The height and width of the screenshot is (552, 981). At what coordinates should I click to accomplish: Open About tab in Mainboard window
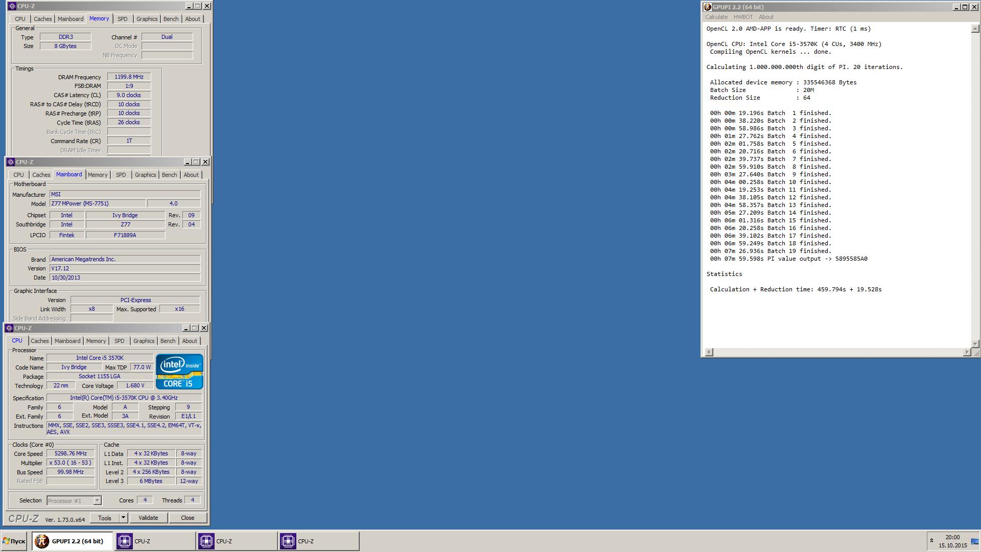click(x=191, y=175)
